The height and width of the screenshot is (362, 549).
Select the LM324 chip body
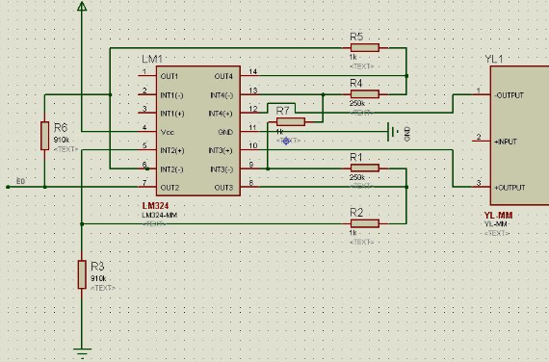click(198, 131)
